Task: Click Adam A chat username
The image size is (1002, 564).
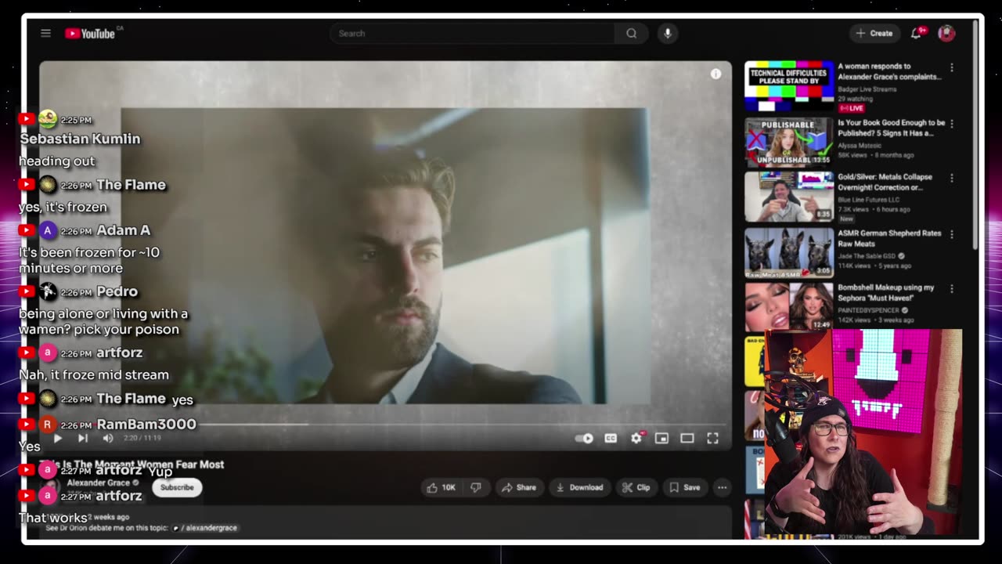Action: (x=123, y=230)
